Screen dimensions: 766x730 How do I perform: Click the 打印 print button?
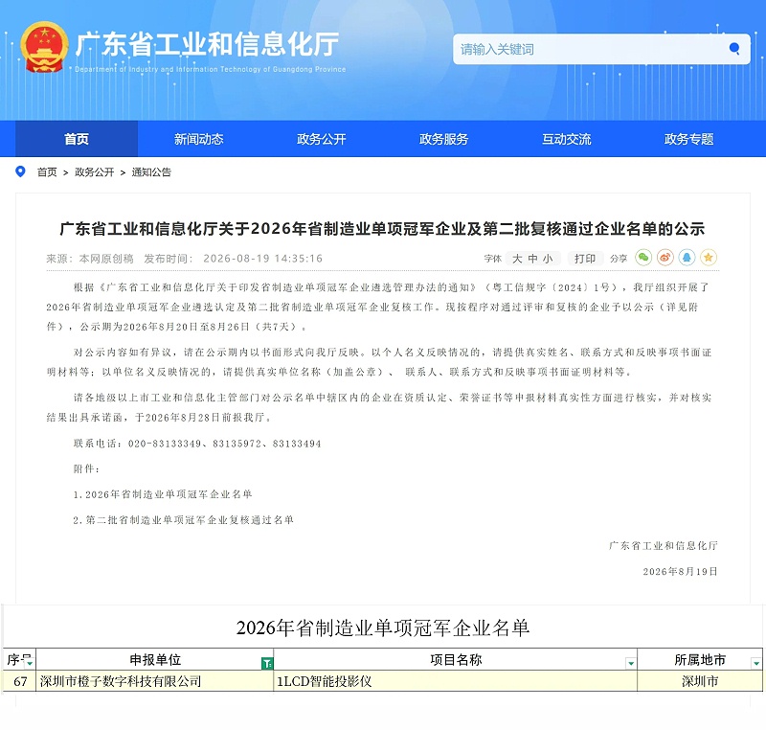585,259
